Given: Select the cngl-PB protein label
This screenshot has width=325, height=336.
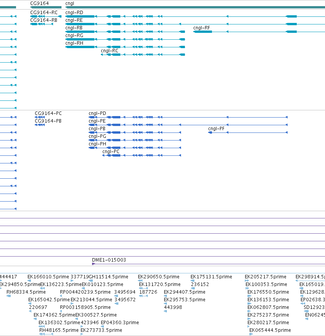Looking at the screenshot, I should (x=97, y=129).
